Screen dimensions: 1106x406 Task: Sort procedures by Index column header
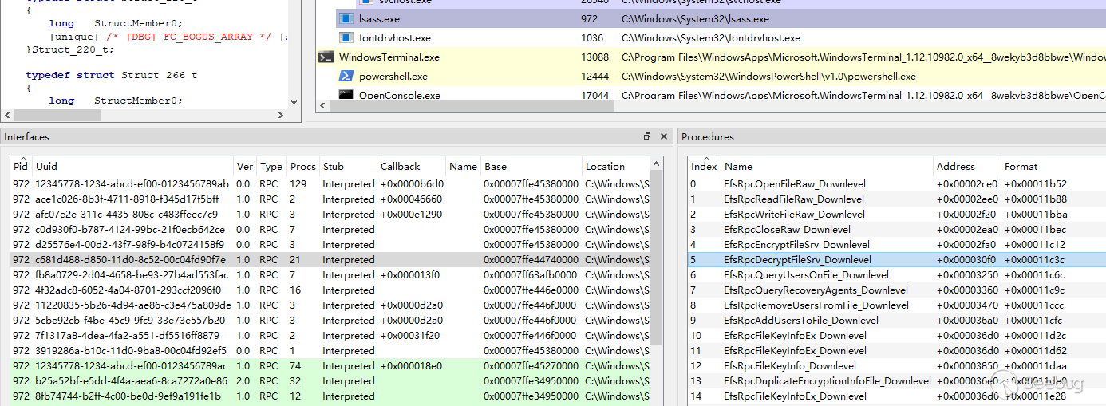click(705, 167)
